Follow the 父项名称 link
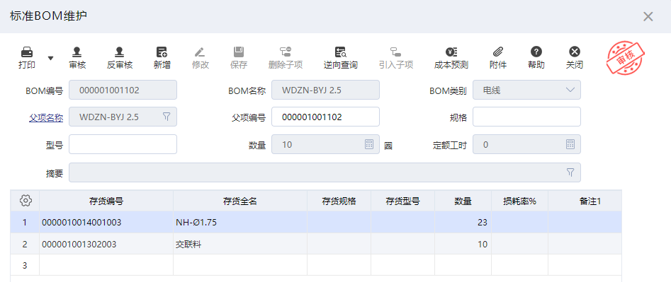 [46, 118]
